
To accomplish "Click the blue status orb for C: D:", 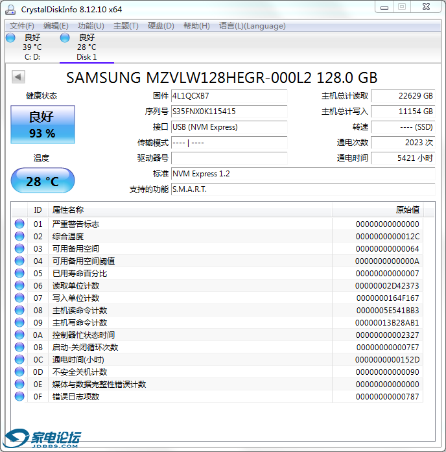I will (10, 38).
